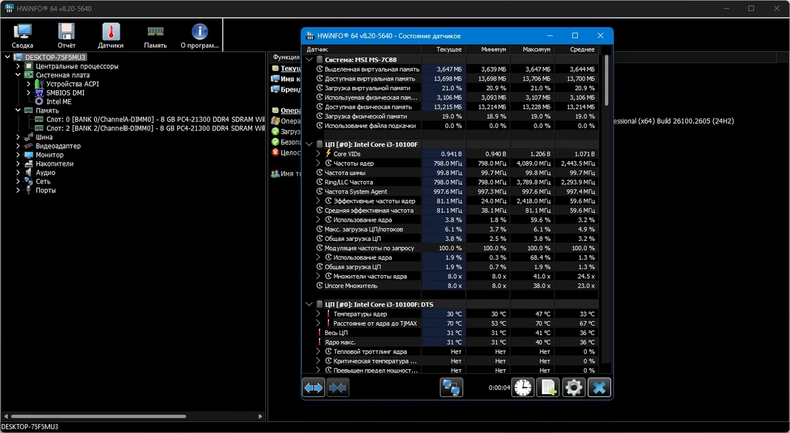Click the expand-layout blue arrows button in sensors window

(x=314, y=388)
